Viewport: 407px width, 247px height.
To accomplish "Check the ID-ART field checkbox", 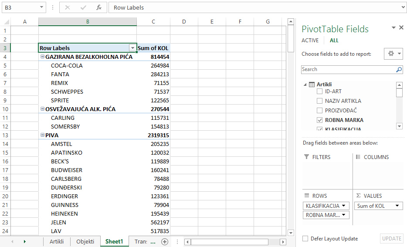I will coord(320,91).
